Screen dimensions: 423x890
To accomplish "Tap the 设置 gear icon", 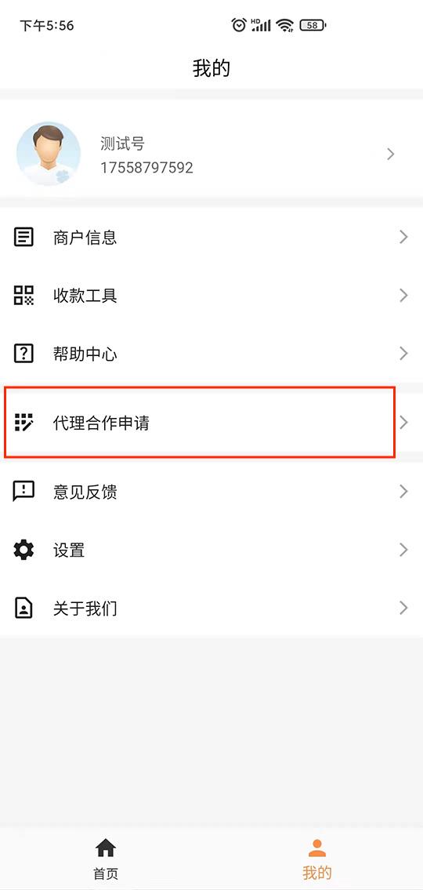I will (23, 550).
